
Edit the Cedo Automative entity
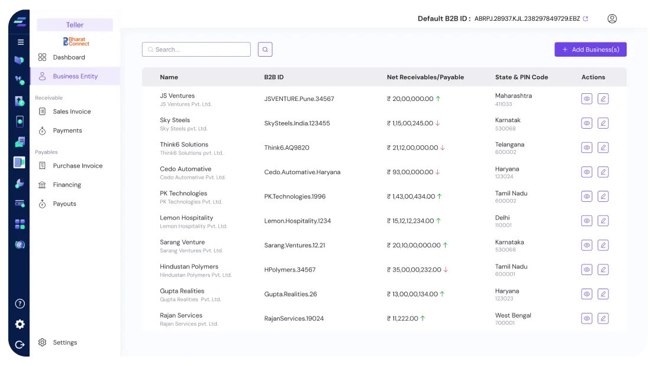click(603, 172)
